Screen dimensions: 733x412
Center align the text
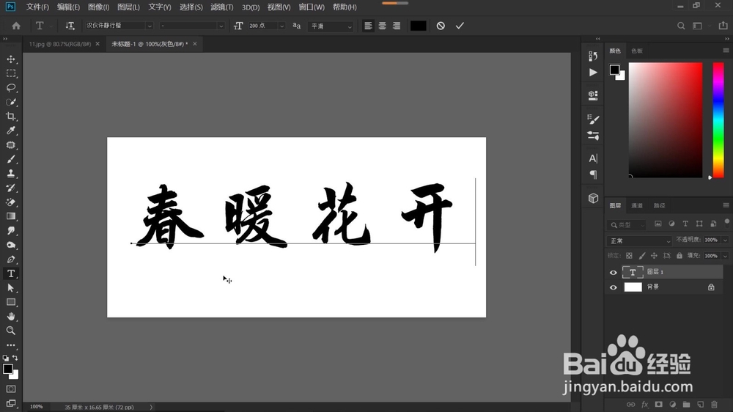(383, 26)
